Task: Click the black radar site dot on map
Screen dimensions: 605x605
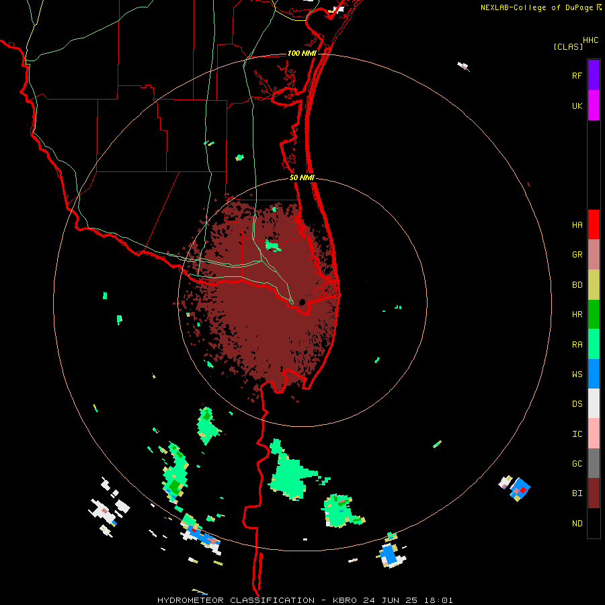Action: [x=302, y=302]
